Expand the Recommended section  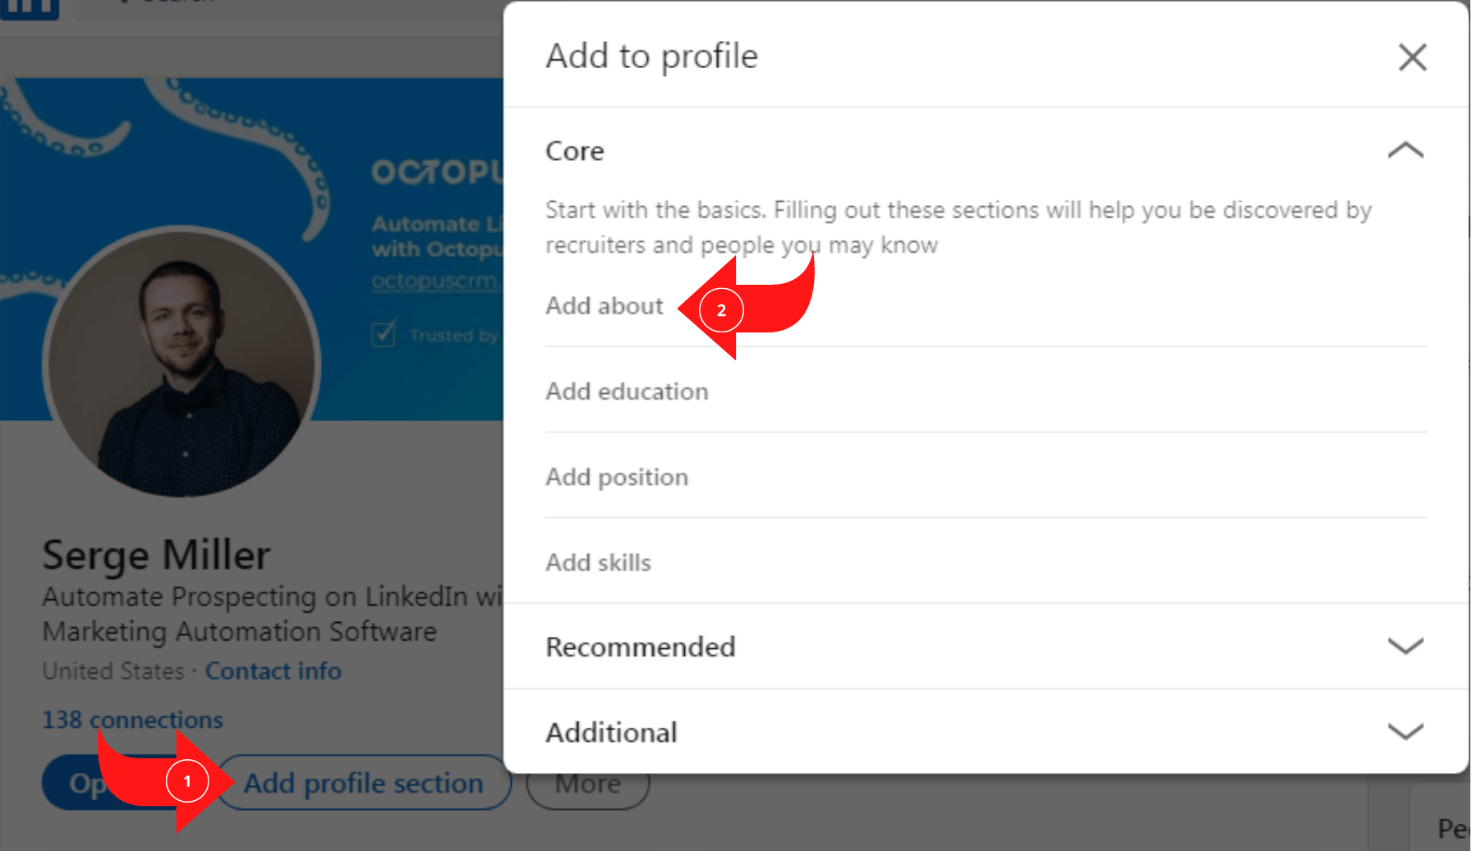click(1406, 646)
